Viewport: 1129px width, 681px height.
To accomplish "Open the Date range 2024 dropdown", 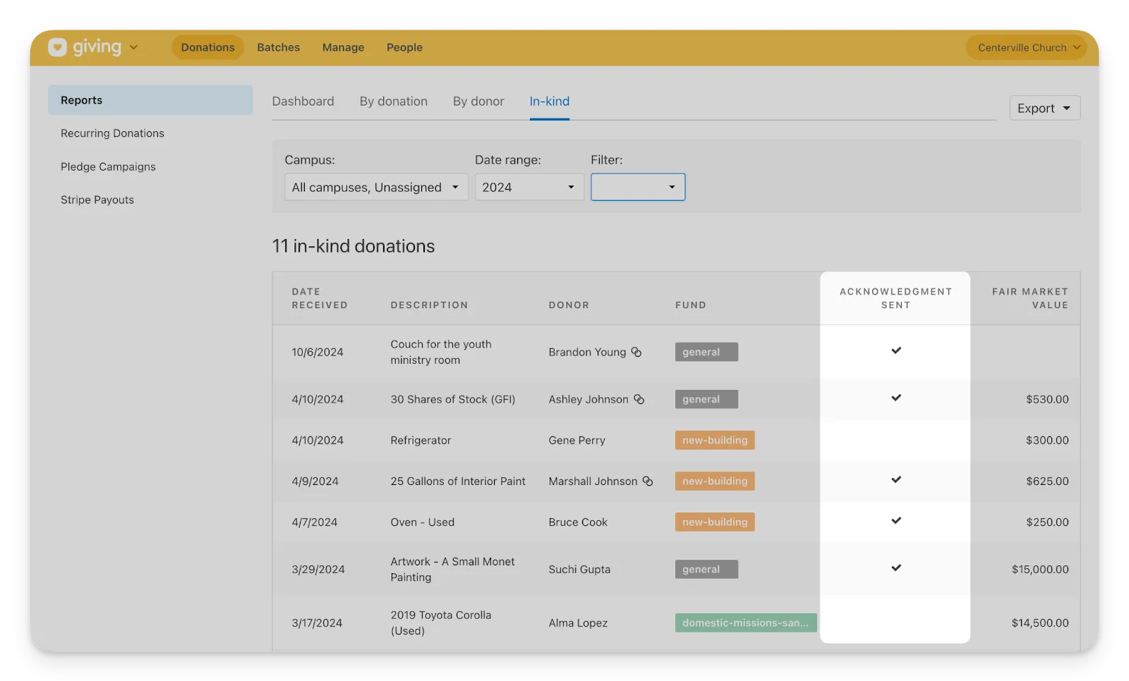I will point(529,188).
